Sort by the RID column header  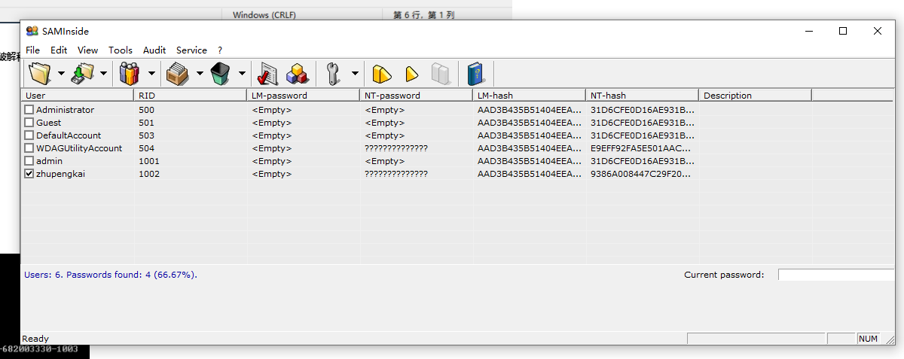point(190,96)
